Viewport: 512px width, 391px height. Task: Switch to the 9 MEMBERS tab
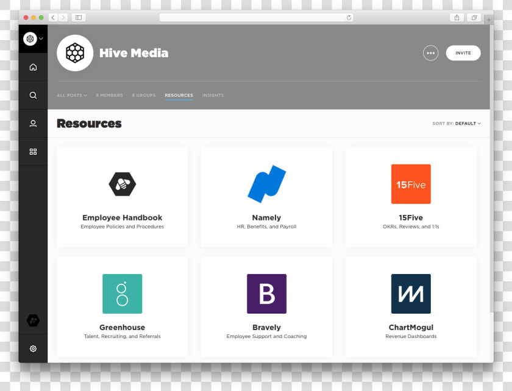(109, 95)
